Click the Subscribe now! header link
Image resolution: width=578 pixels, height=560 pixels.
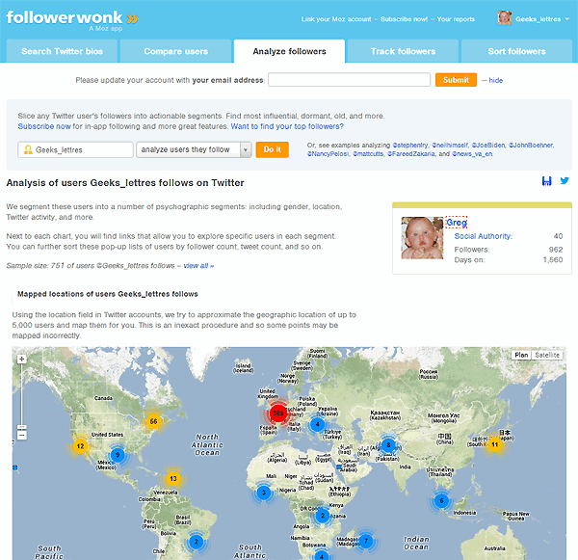pos(404,19)
